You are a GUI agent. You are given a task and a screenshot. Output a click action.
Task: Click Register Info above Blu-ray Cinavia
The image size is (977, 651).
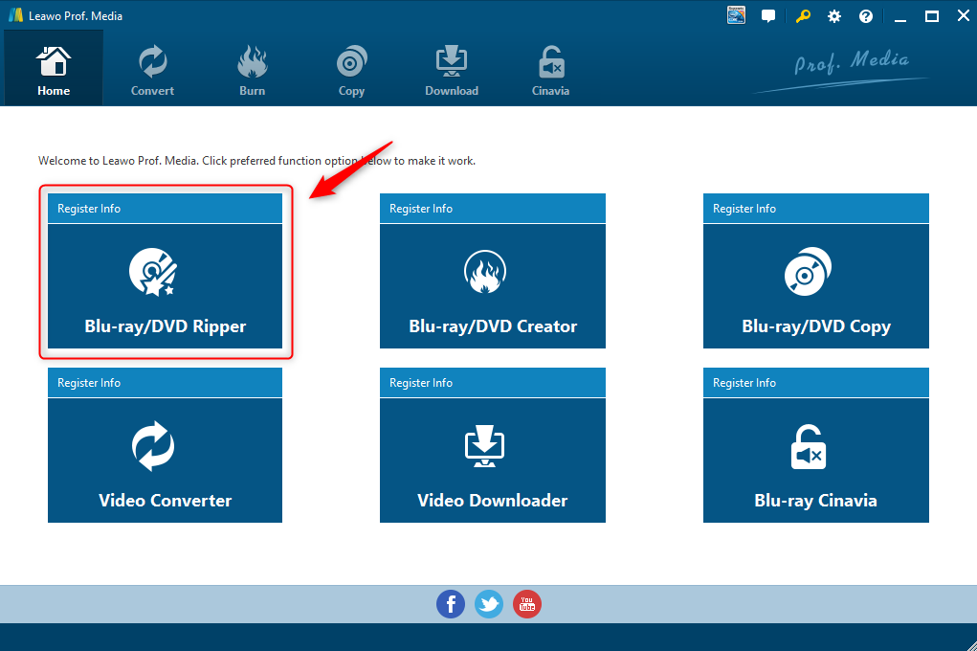click(x=744, y=383)
